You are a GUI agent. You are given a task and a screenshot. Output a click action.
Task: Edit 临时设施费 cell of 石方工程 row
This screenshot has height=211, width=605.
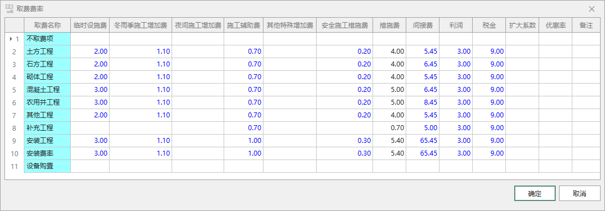point(90,64)
